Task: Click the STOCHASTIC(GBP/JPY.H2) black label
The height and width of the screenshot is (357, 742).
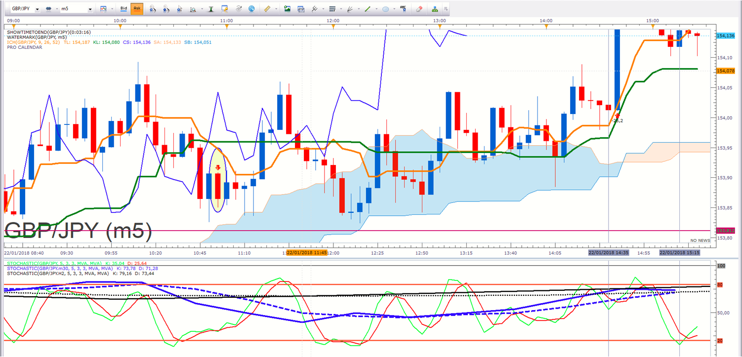Action: point(57,273)
